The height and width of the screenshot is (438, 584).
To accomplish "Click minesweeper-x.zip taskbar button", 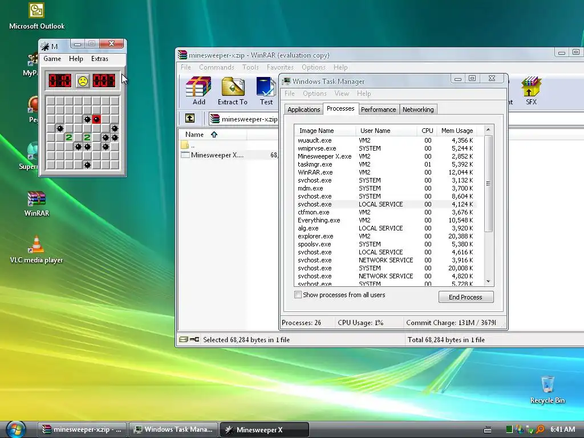I will [x=82, y=429].
